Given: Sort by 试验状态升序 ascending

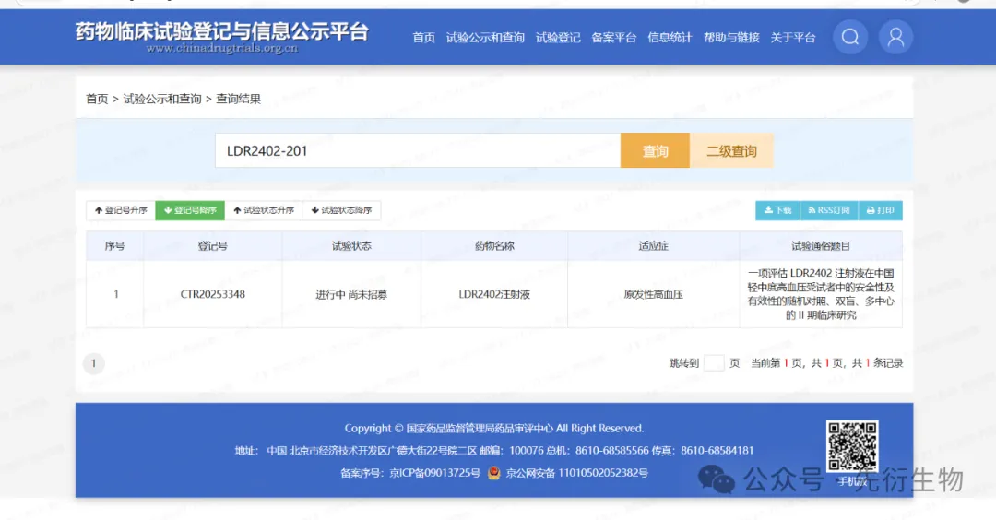Looking at the screenshot, I should [263, 210].
